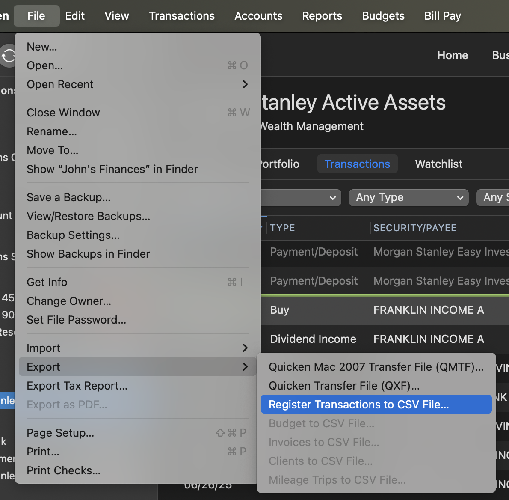Expand the Import submenu
The image size is (509, 500).
138,348
